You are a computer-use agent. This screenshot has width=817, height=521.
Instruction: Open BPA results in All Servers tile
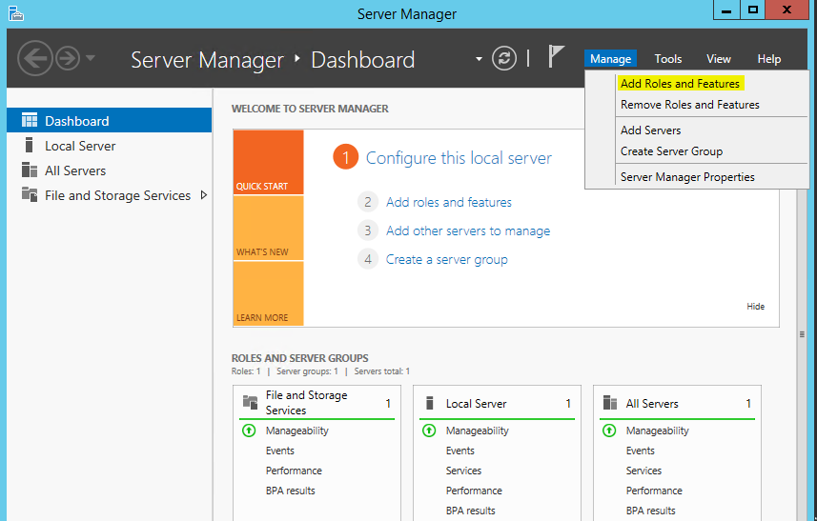(x=651, y=511)
